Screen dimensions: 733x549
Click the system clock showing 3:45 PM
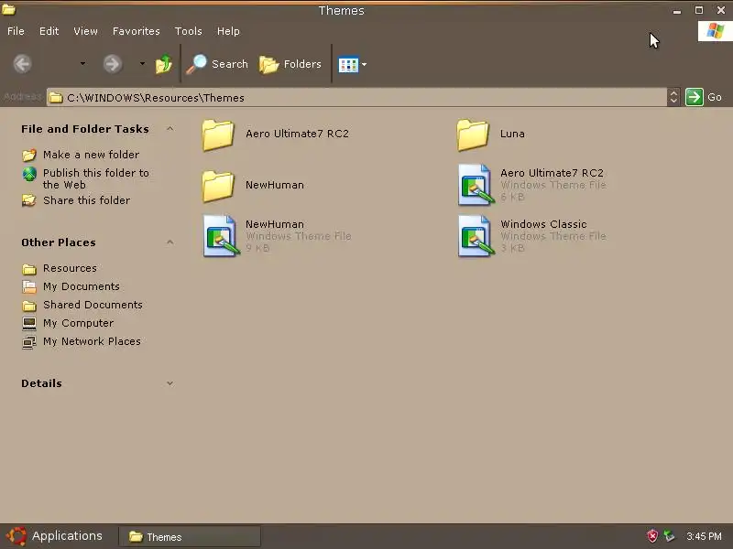(704, 536)
